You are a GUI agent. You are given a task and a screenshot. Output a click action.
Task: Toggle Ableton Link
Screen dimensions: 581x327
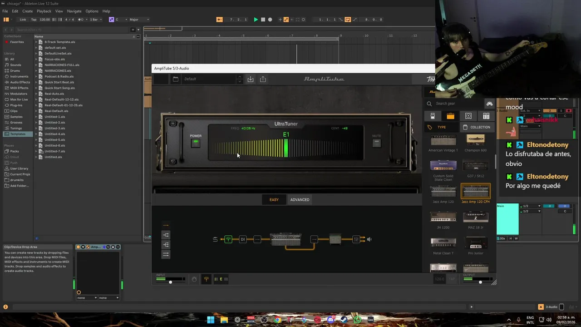click(x=23, y=20)
